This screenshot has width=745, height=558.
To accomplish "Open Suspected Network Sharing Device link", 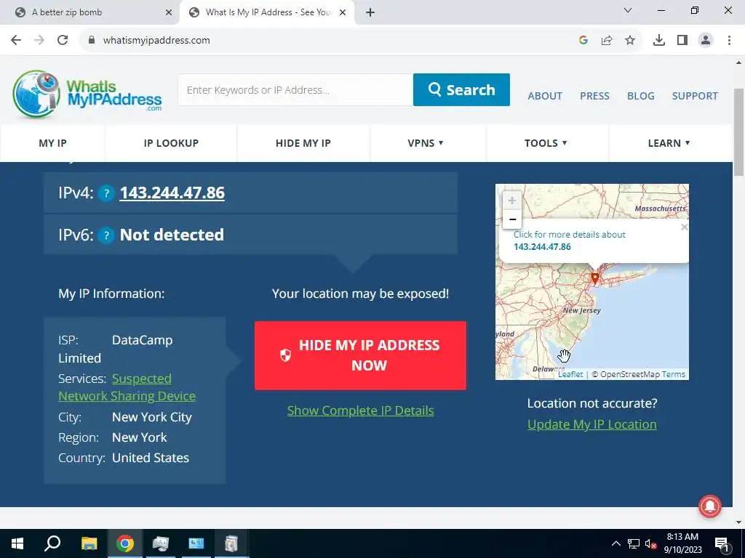I will point(127,388).
